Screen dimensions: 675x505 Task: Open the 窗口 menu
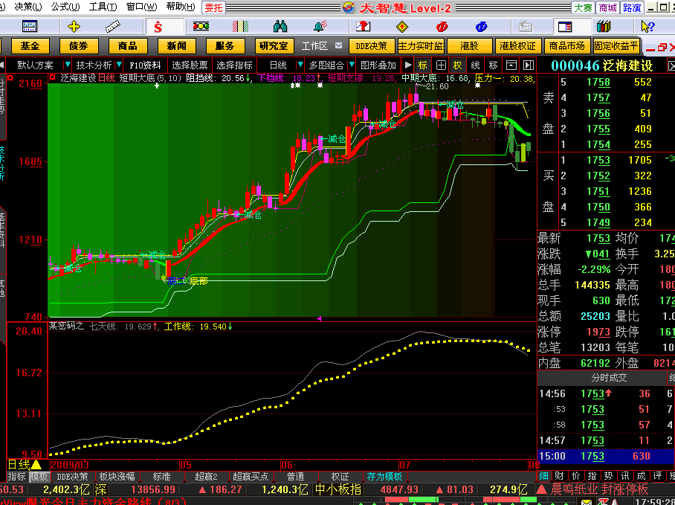click(141, 7)
